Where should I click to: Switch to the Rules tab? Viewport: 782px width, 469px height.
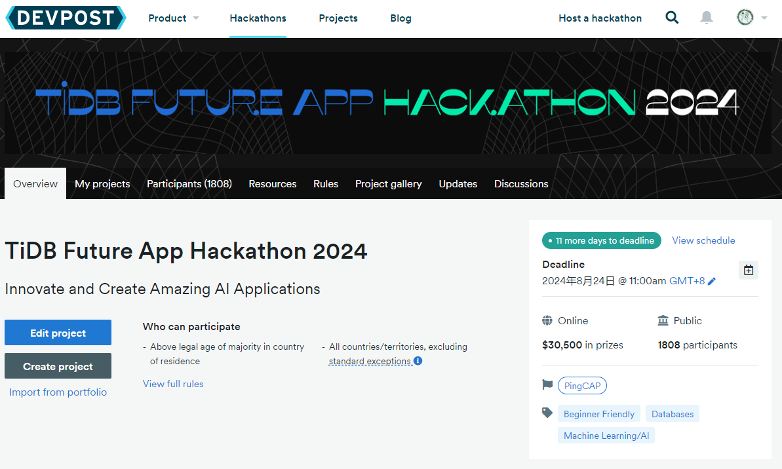[x=326, y=183]
